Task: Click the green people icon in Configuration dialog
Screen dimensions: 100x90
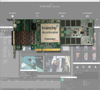Action: click(x=62, y=80)
